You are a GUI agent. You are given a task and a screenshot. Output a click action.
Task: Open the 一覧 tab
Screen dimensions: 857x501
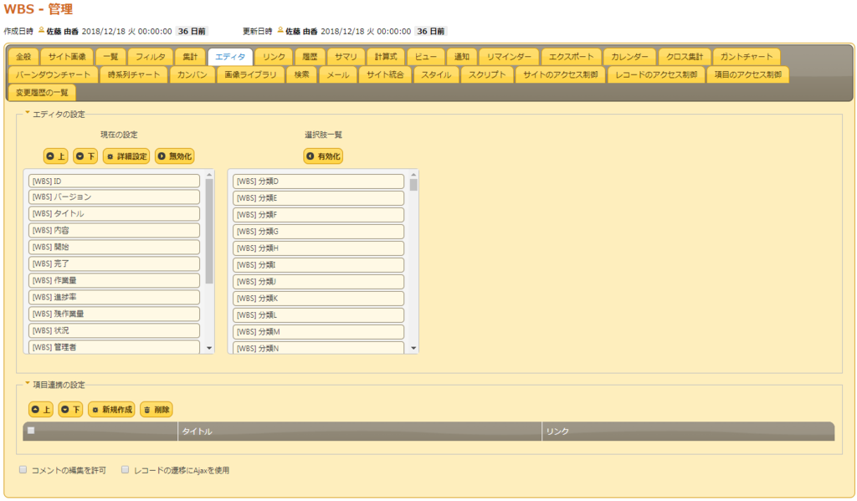[x=111, y=57]
